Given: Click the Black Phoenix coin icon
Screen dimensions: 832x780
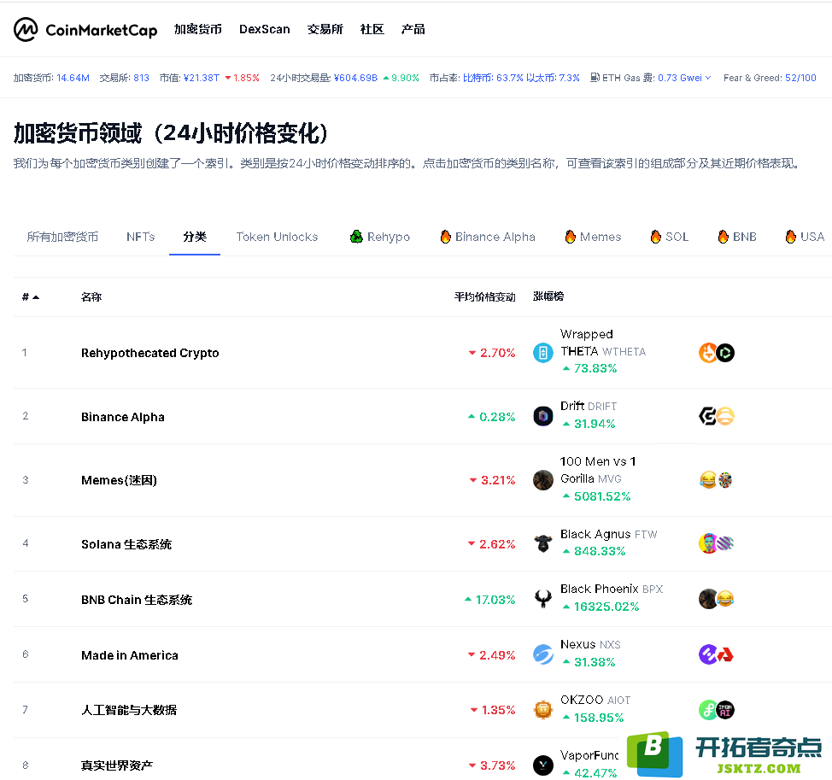Looking at the screenshot, I should [x=542, y=599].
